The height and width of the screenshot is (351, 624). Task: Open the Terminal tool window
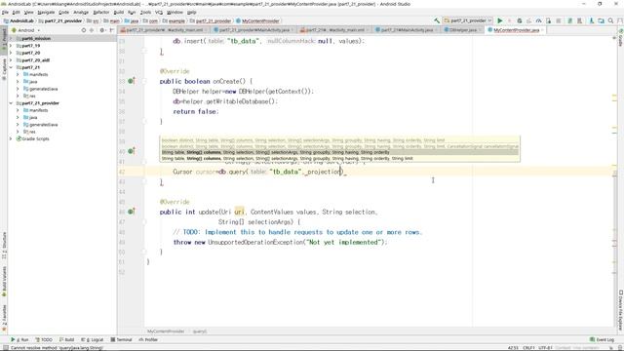click(121, 340)
